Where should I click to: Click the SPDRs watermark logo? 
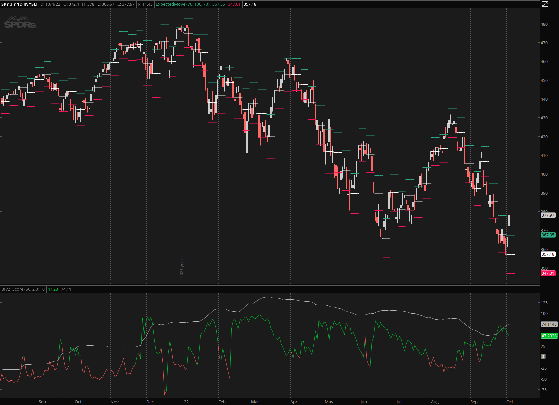tap(20, 22)
